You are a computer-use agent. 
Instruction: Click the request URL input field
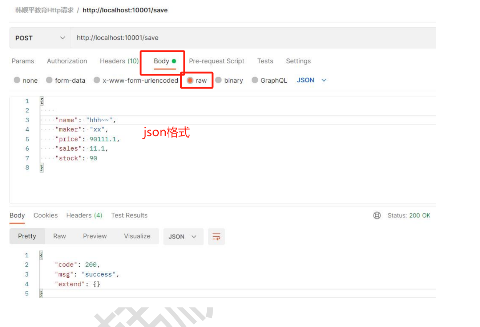(x=253, y=38)
